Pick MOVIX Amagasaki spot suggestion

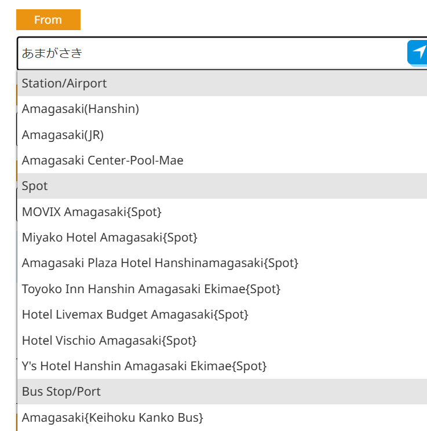point(92,212)
